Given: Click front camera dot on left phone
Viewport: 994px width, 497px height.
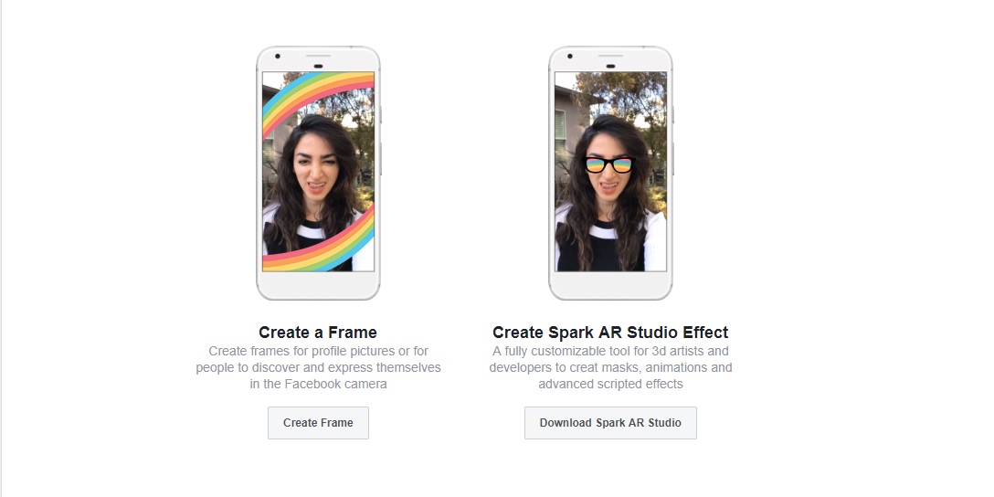Looking at the screenshot, I should tap(278, 57).
